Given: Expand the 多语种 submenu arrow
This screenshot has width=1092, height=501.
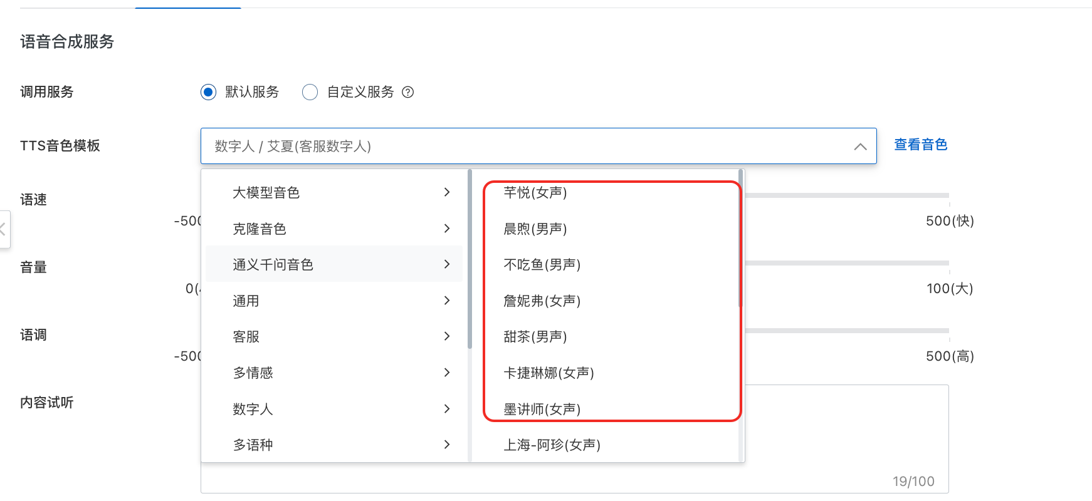Looking at the screenshot, I should pos(446,445).
